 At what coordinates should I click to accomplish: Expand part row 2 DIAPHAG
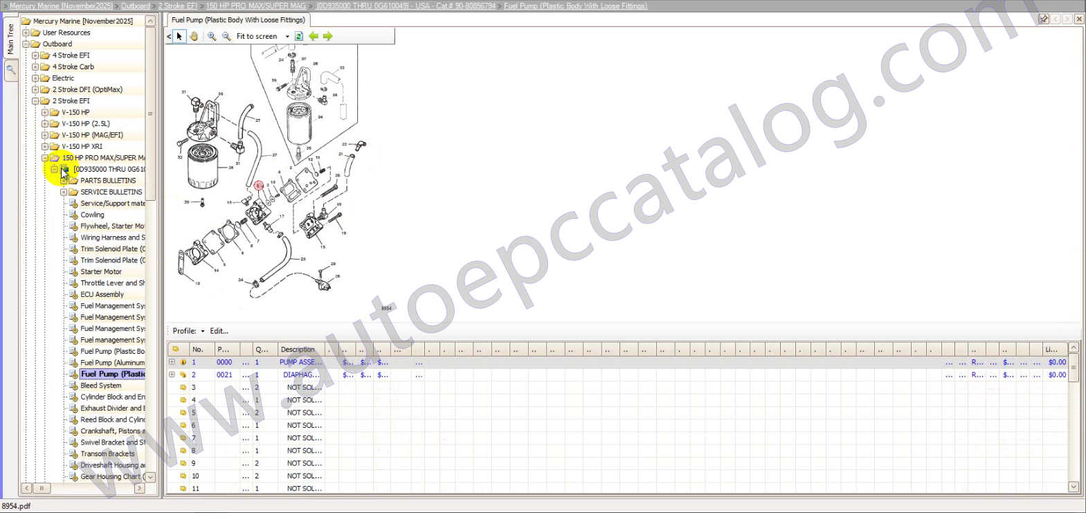(172, 375)
